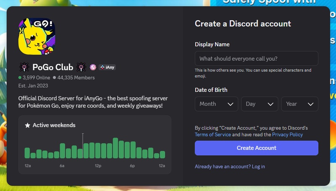Open the Day dropdown
Screen dimensions: 336x191
tap(260, 104)
